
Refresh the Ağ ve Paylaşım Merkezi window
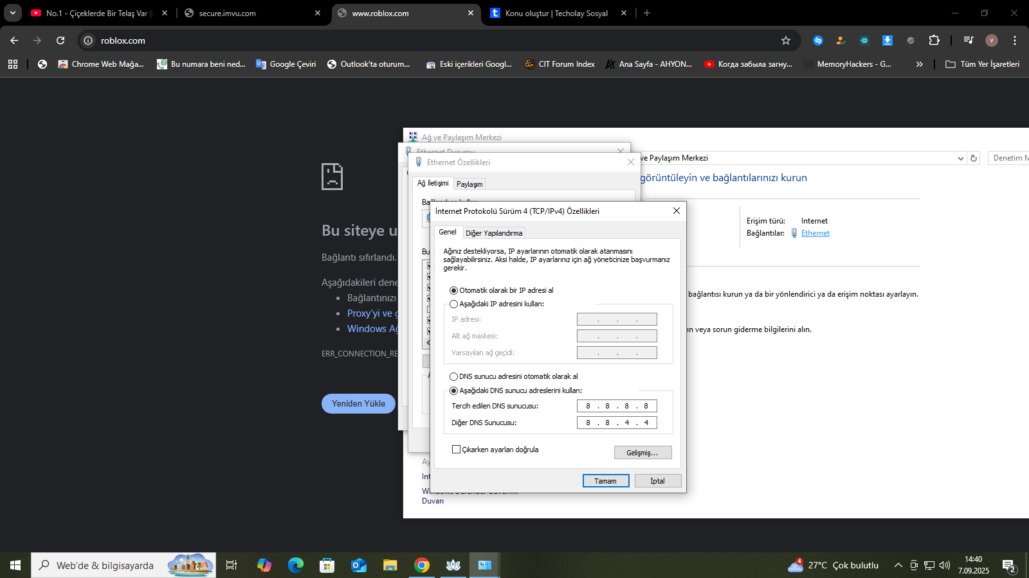coord(974,158)
